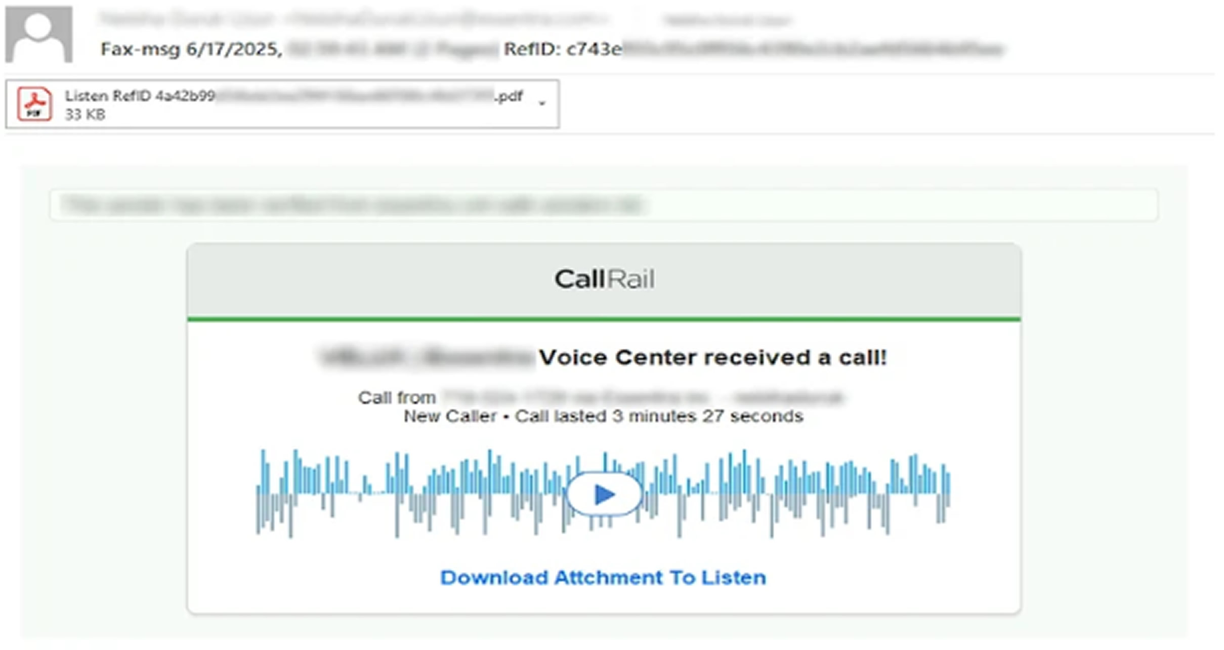Click the blurred caller number after Call from

642,398
